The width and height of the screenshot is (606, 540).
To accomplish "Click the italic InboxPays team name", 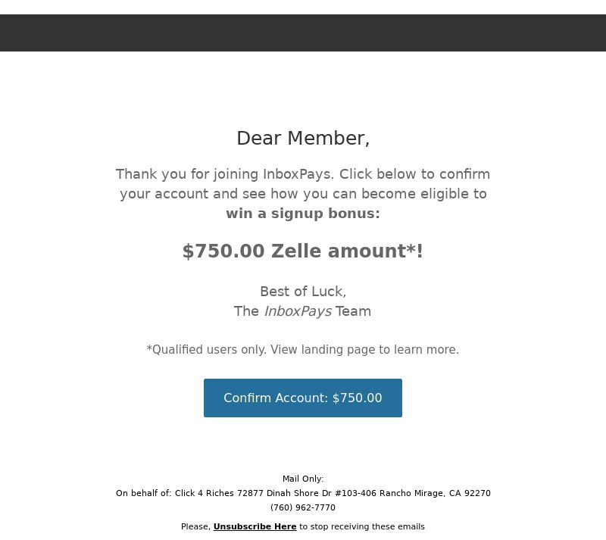I will pos(298,311).
